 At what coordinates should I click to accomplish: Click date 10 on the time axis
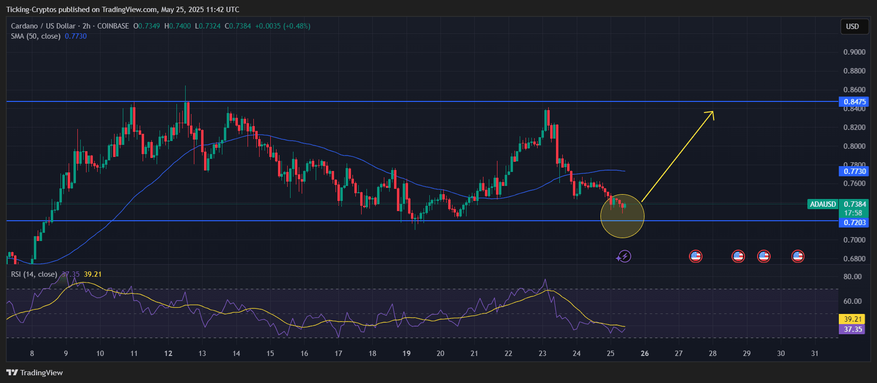(100, 354)
